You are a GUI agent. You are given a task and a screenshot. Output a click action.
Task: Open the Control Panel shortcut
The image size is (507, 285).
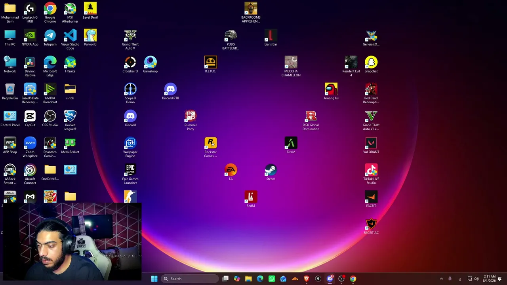coord(10,118)
